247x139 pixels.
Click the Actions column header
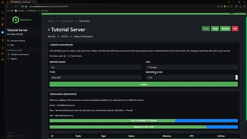point(221,136)
